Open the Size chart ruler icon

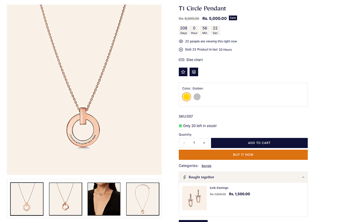181,60
